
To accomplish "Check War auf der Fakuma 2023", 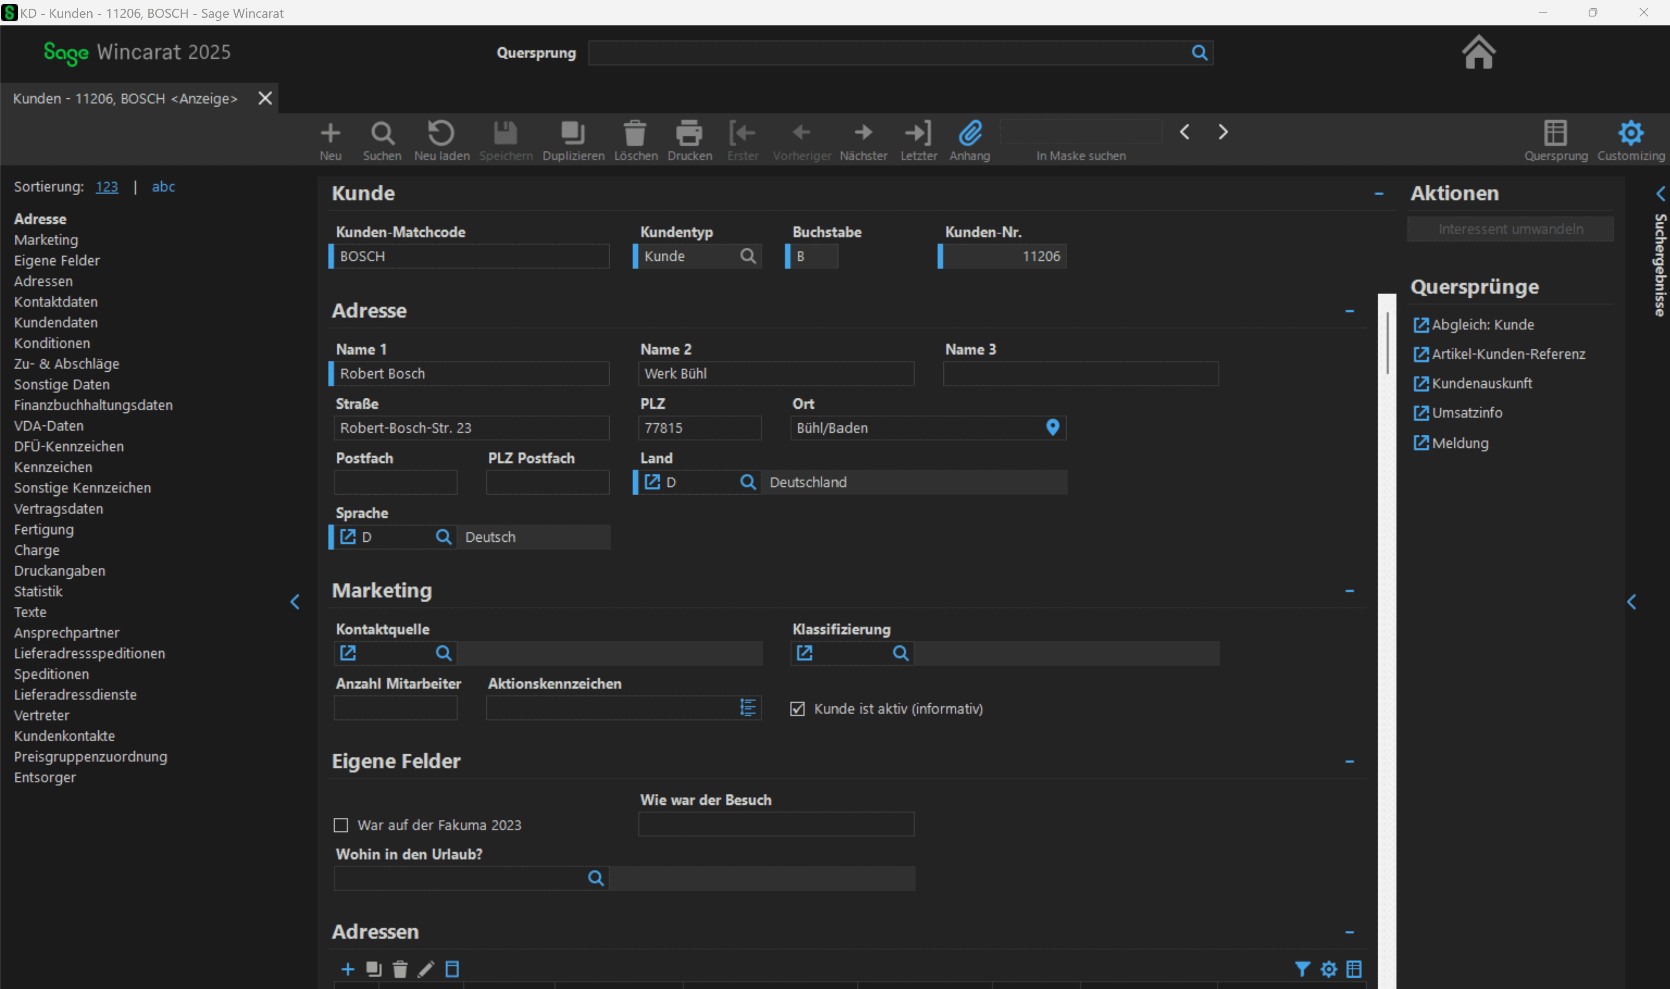I will (x=341, y=825).
